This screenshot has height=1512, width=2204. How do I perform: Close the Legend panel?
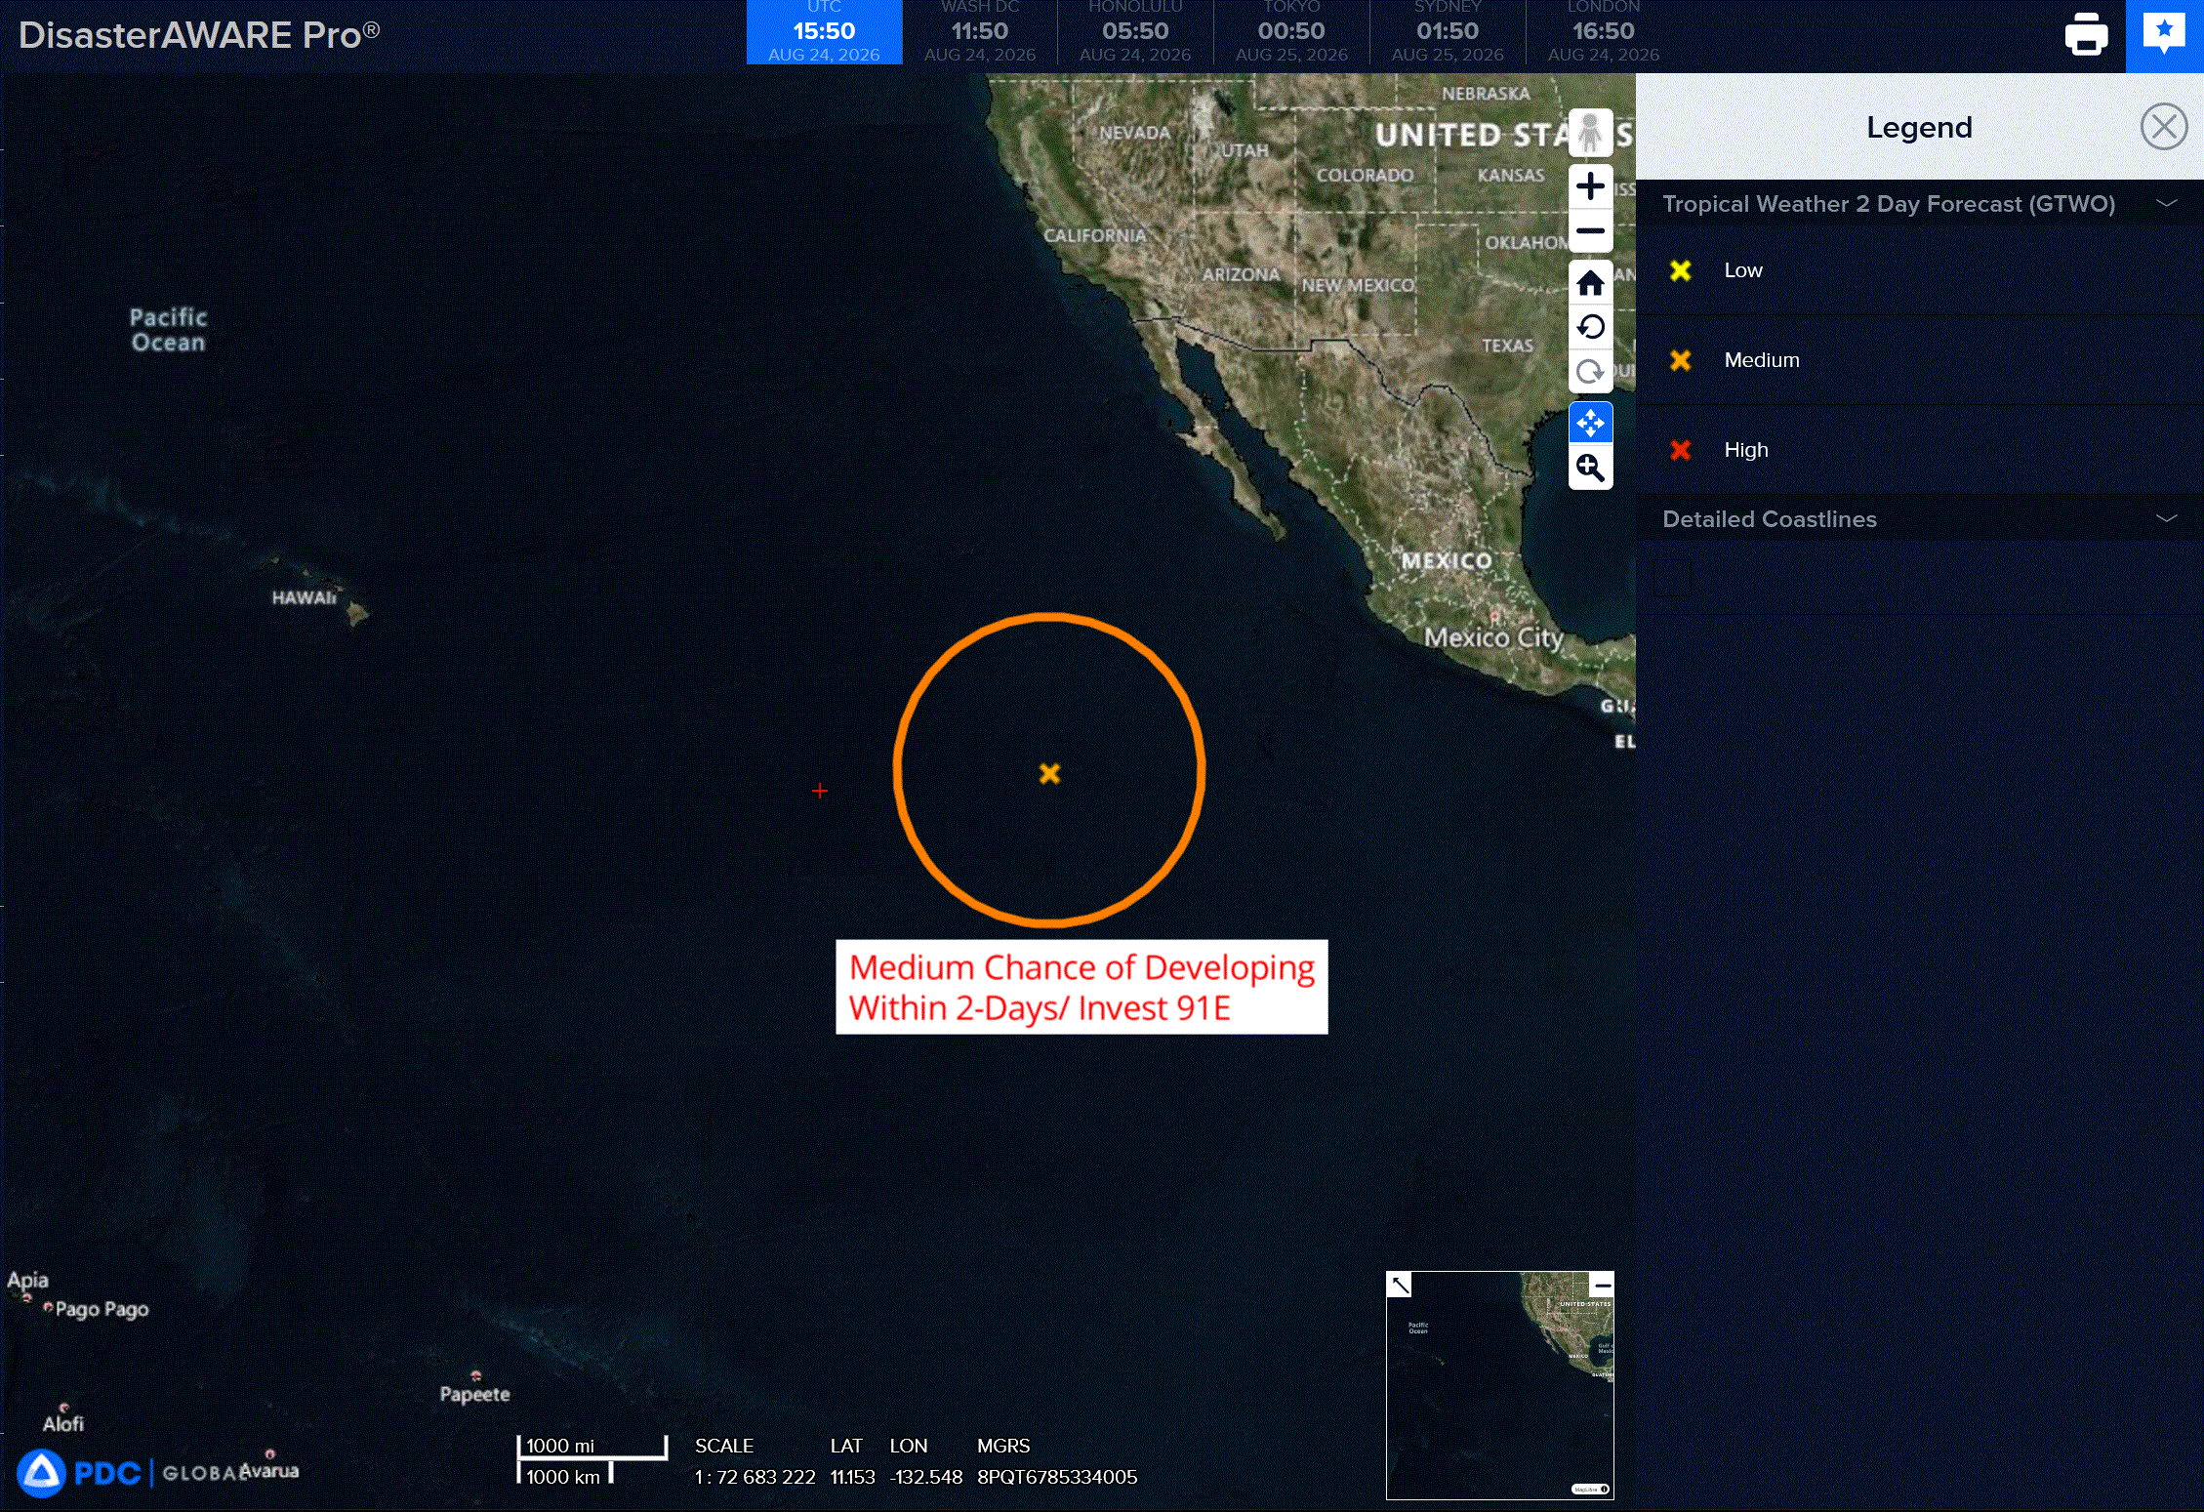coord(2163,127)
